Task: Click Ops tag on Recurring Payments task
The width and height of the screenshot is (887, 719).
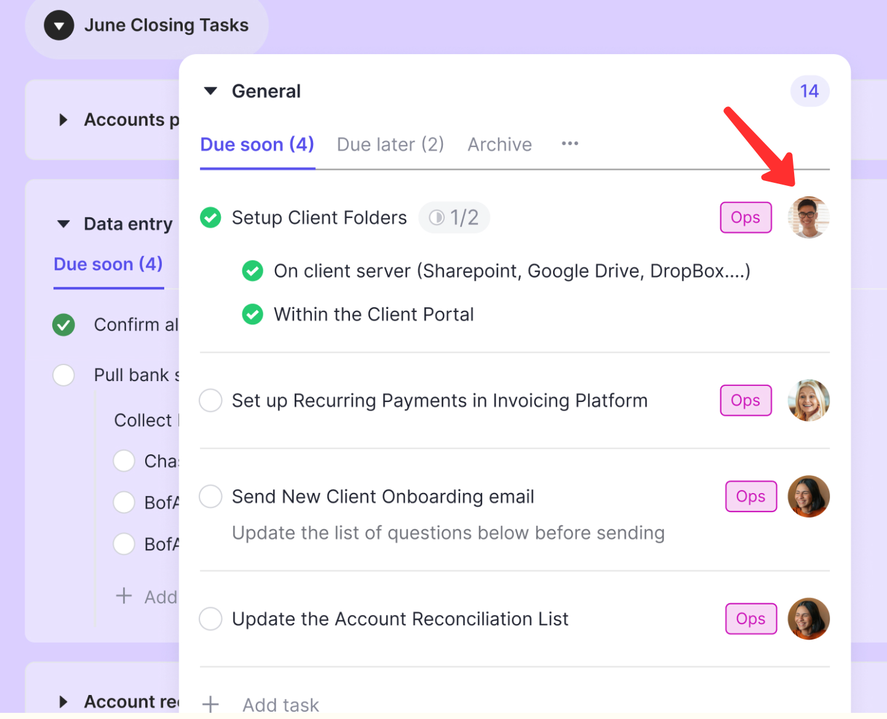Action: click(746, 400)
